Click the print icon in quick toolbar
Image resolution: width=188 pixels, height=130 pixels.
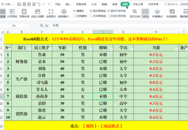click(29, 4)
